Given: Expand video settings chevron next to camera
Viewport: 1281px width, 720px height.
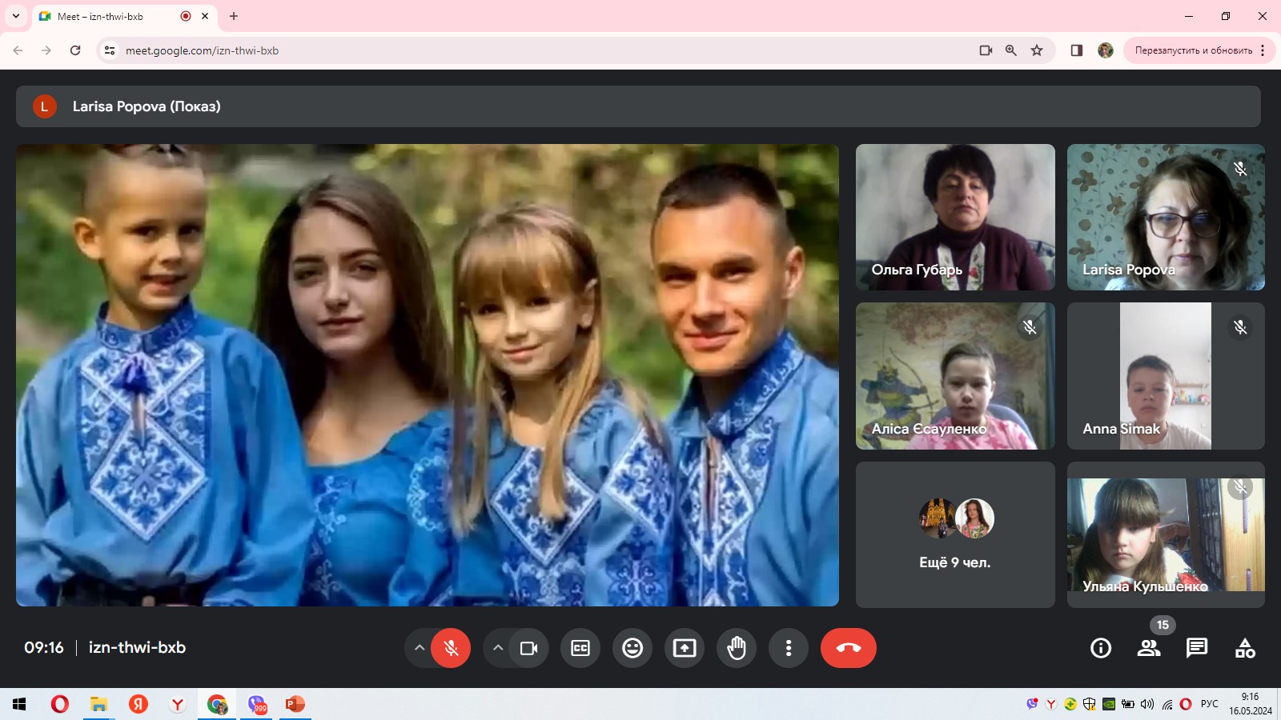Looking at the screenshot, I should pyautogui.click(x=497, y=648).
